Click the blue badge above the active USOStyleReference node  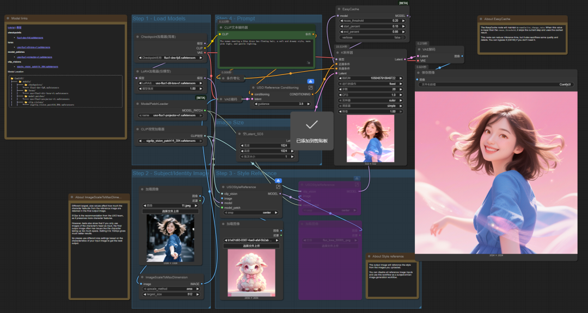coord(278,180)
